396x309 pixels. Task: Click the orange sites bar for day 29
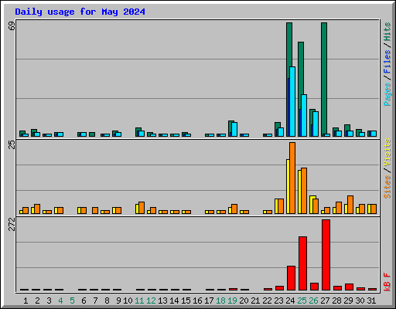[x=350, y=205]
